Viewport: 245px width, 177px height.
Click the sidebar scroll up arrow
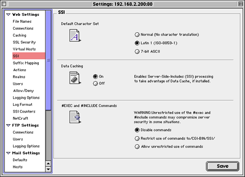(48, 164)
